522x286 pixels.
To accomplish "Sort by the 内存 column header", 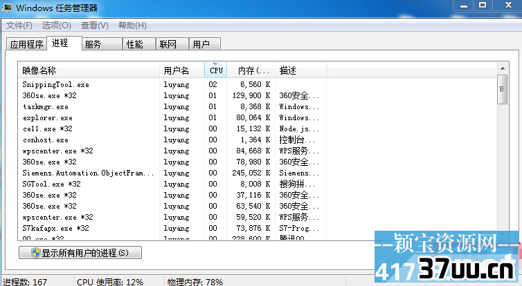I will pos(251,70).
